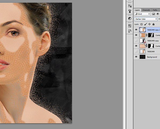
Task: Select the Background layer thumbnail
Action: (142, 57)
